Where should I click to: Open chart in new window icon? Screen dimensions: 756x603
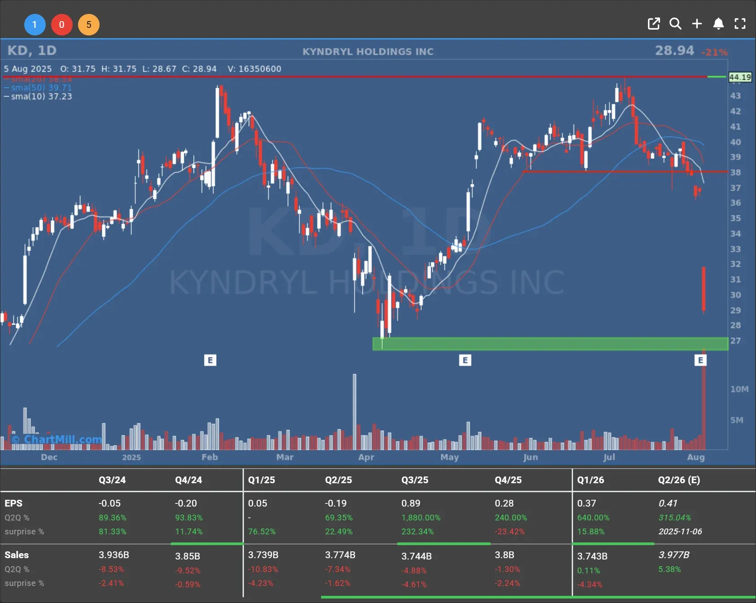(654, 24)
